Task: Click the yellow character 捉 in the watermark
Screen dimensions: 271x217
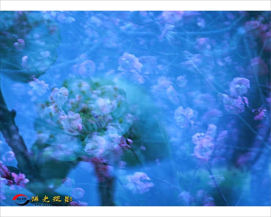Action: click(x=57, y=199)
